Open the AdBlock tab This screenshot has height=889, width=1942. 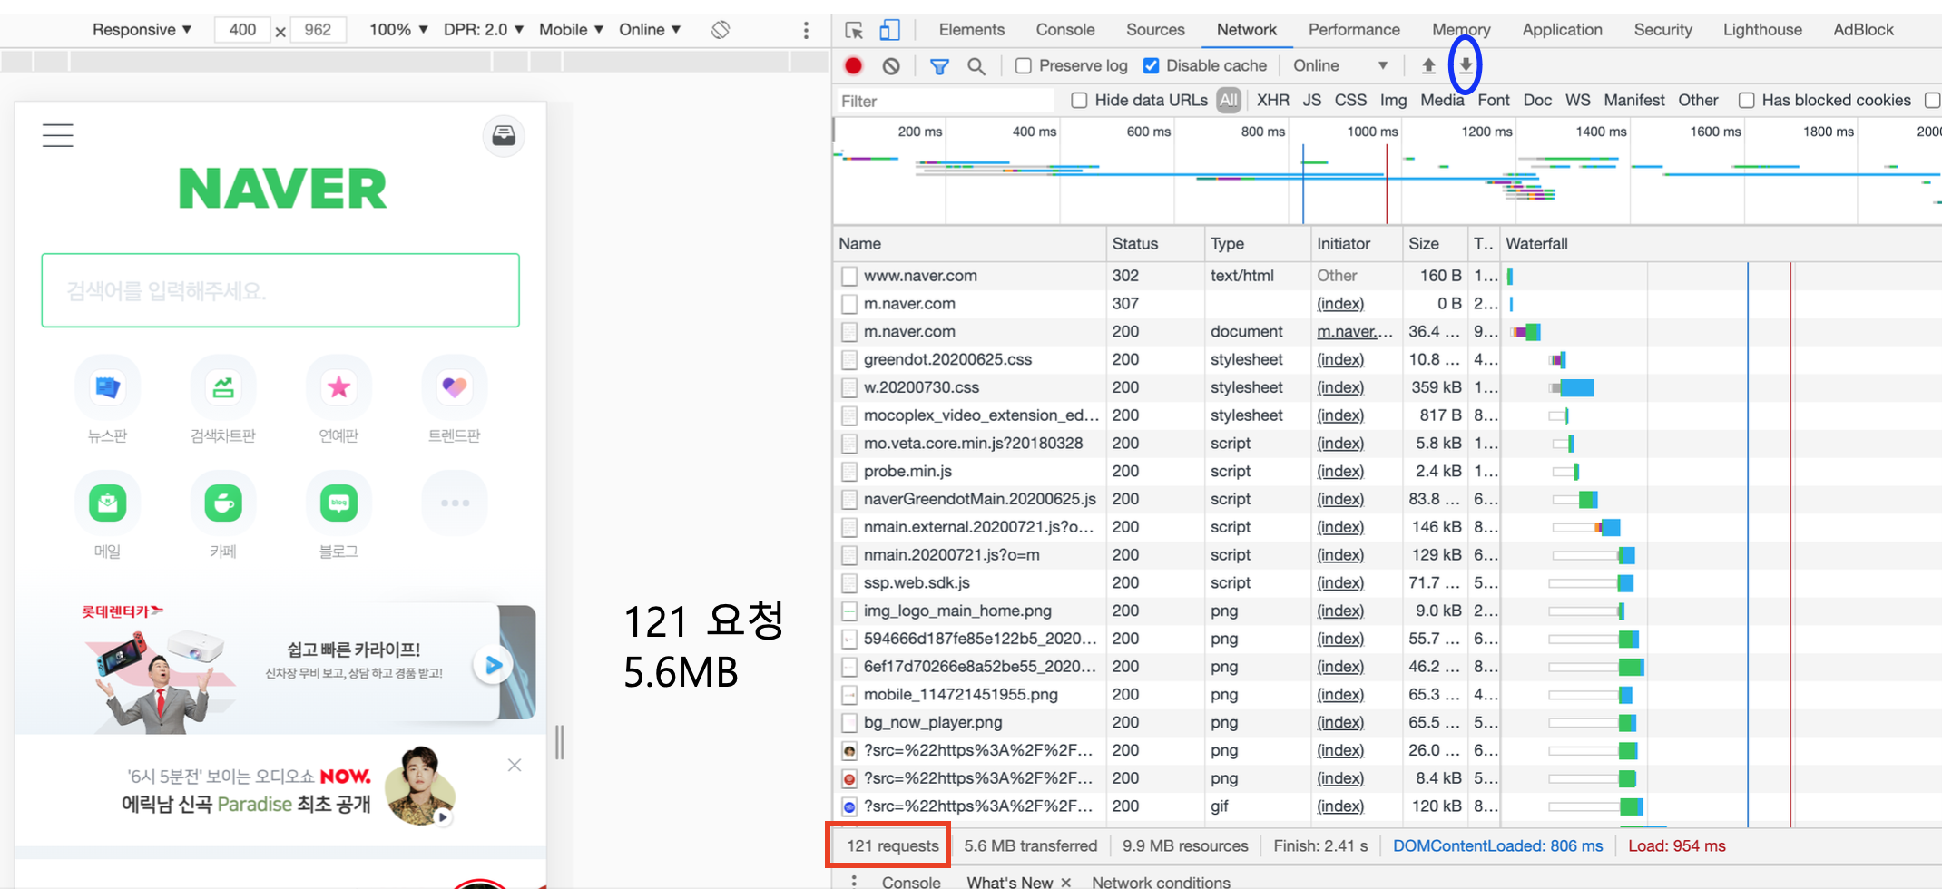(x=1863, y=30)
